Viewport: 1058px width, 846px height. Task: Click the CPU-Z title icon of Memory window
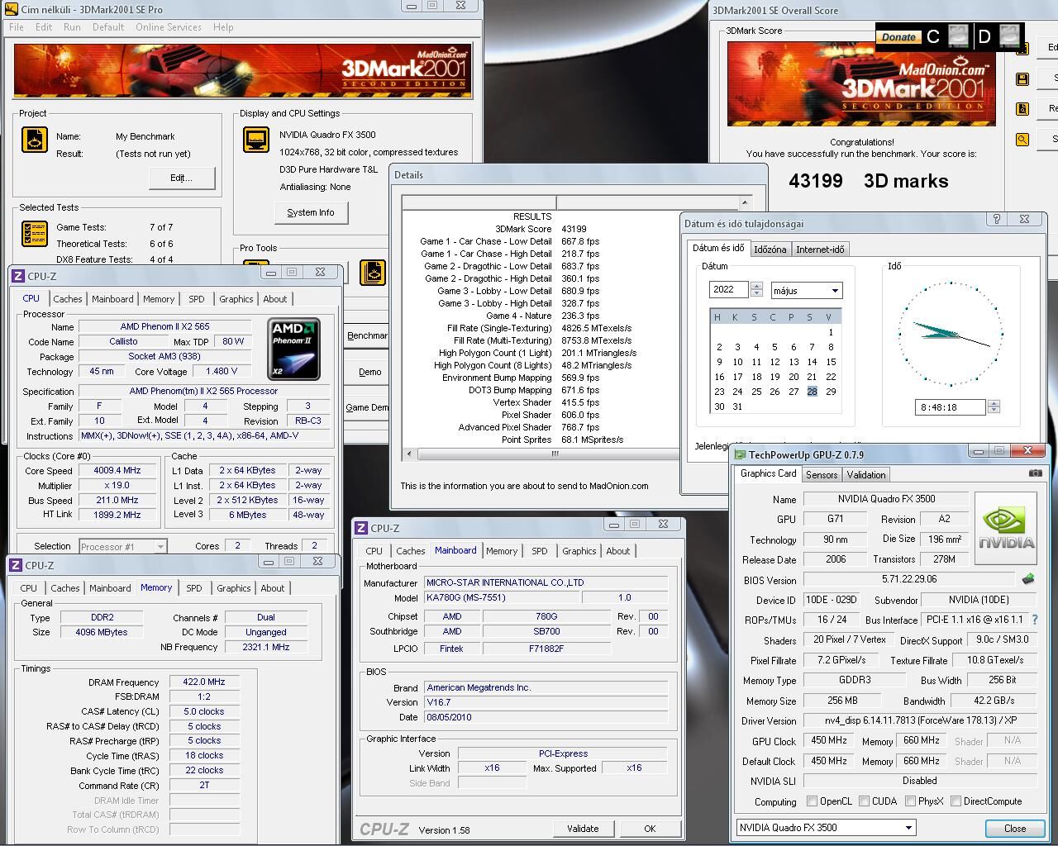click(15, 565)
